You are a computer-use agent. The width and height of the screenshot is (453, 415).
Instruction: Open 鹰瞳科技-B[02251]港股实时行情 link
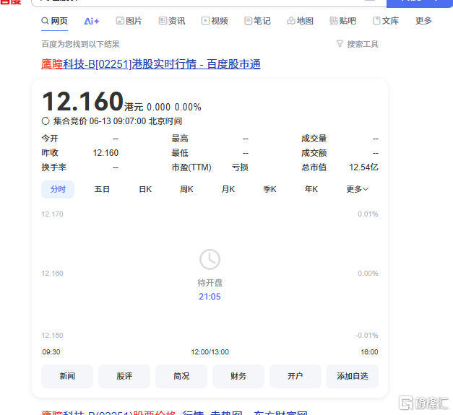tap(151, 64)
